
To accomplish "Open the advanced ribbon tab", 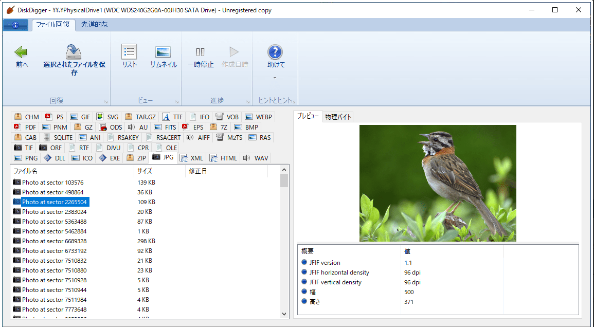I will [x=95, y=25].
